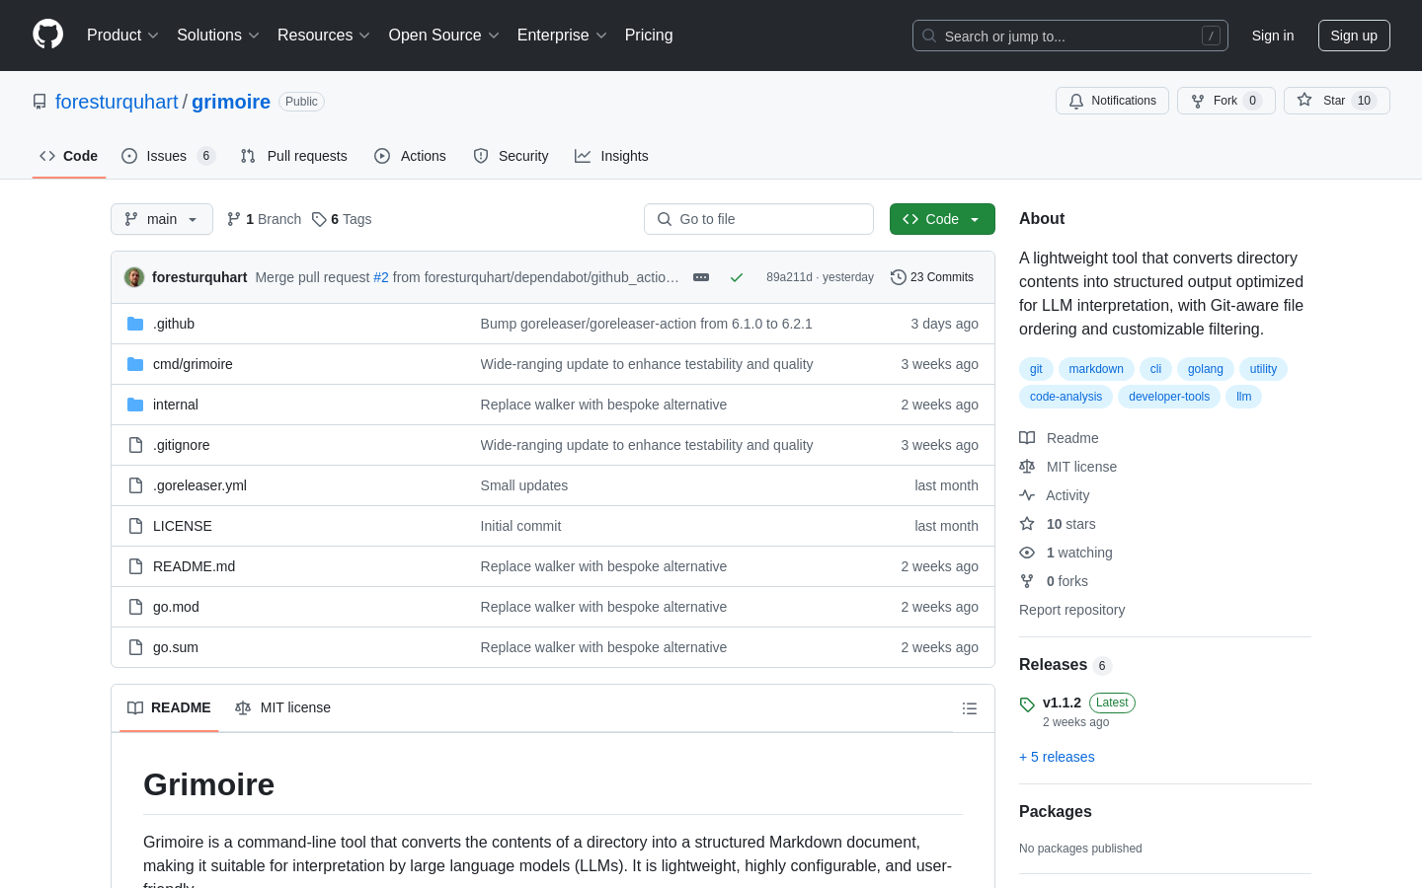Select the llm topic tag
The height and width of the screenshot is (888, 1422).
1243,397
